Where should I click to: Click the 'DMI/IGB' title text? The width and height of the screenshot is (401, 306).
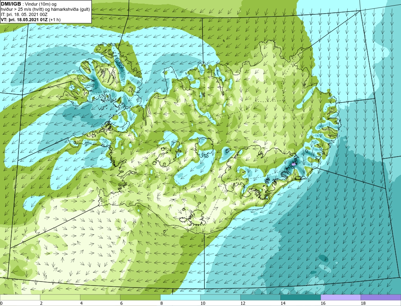[11, 4]
